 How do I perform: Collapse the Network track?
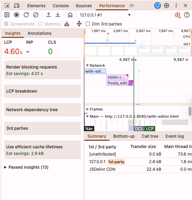click(x=87, y=65)
